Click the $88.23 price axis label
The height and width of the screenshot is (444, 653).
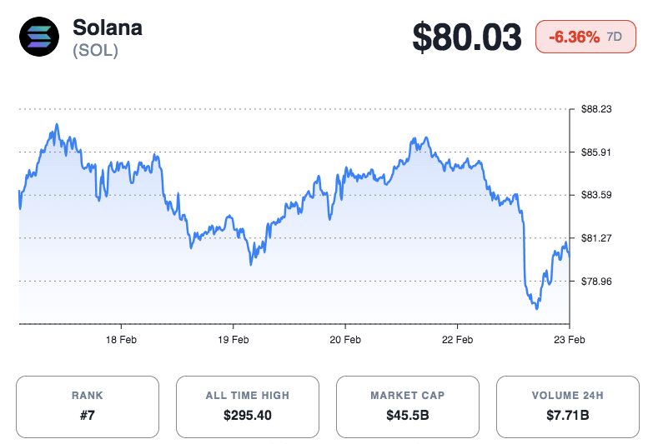[596, 108]
